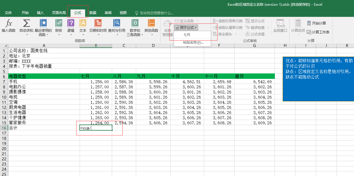Select column H header
The width and height of the screenshot is (354, 176).
(x=285, y=46)
